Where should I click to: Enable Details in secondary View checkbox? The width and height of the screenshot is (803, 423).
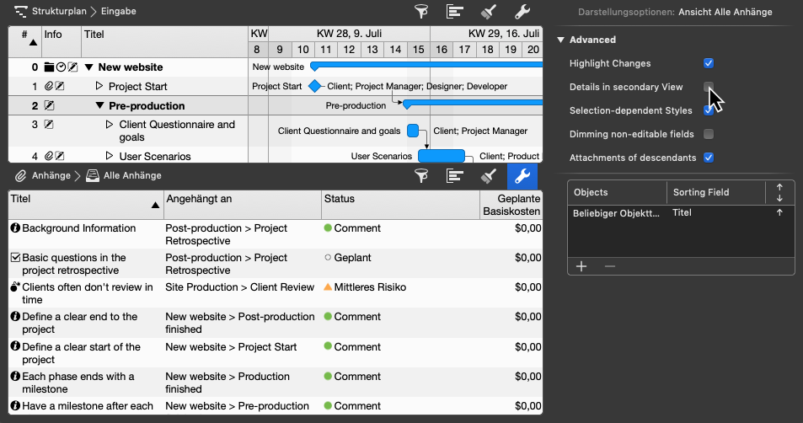(709, 87)
